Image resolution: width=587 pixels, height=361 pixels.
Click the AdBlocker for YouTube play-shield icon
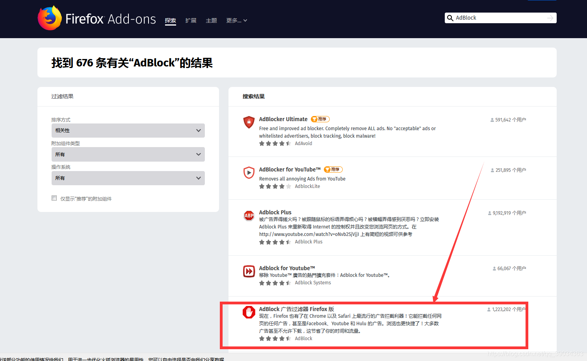pos(249,172)
